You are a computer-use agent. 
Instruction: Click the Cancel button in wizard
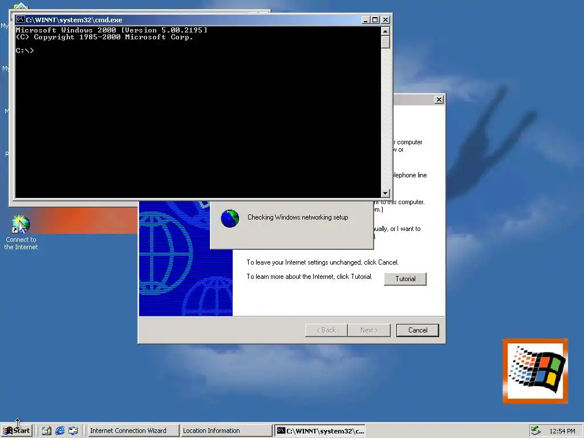[x=417, y=330]
